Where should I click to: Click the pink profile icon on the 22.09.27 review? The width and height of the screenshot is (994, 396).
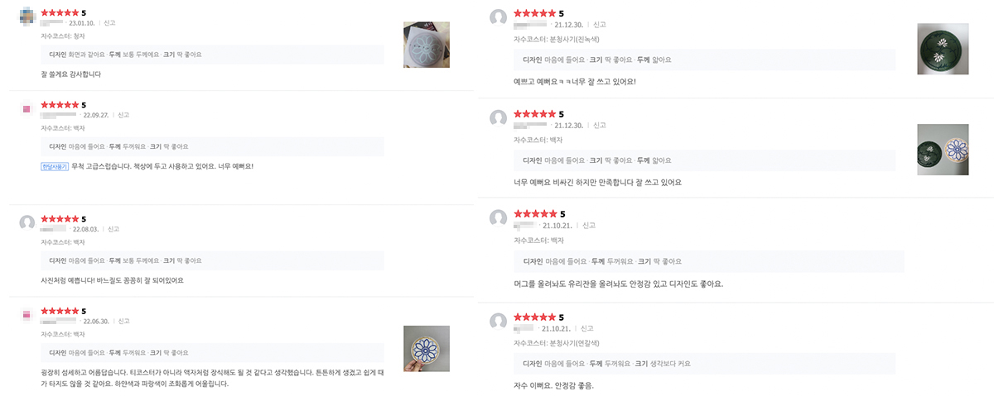click(x=27, y=108)
